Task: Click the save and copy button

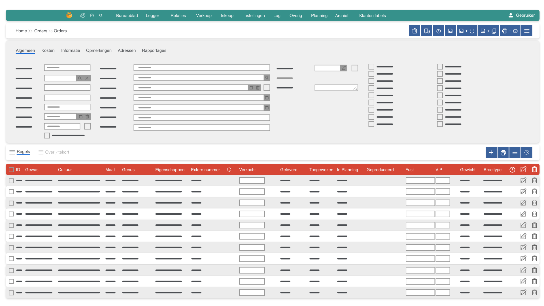Action: (488, 31)
